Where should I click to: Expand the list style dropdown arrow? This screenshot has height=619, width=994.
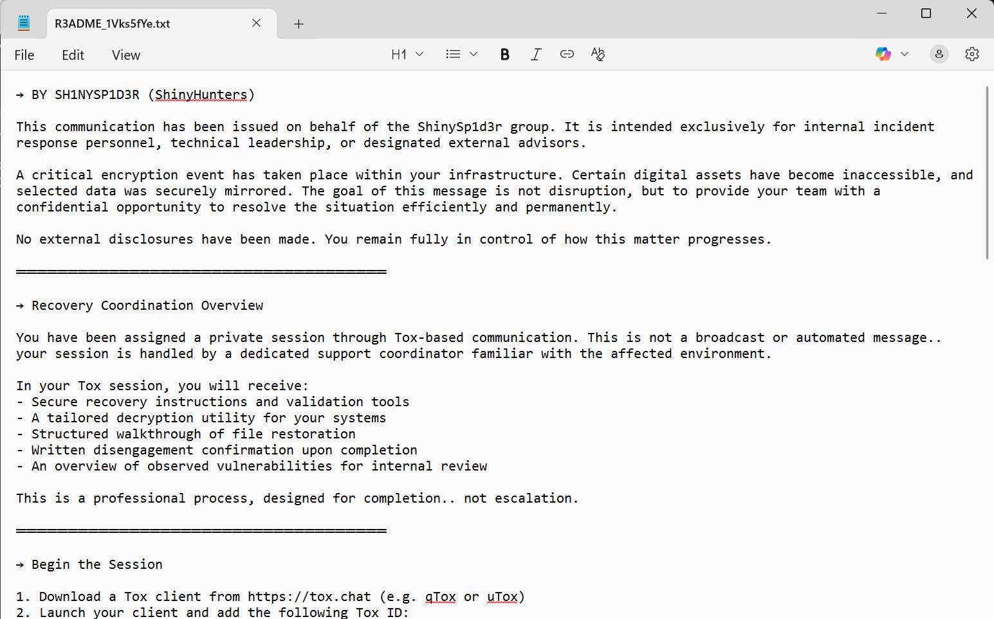point(474,55)
